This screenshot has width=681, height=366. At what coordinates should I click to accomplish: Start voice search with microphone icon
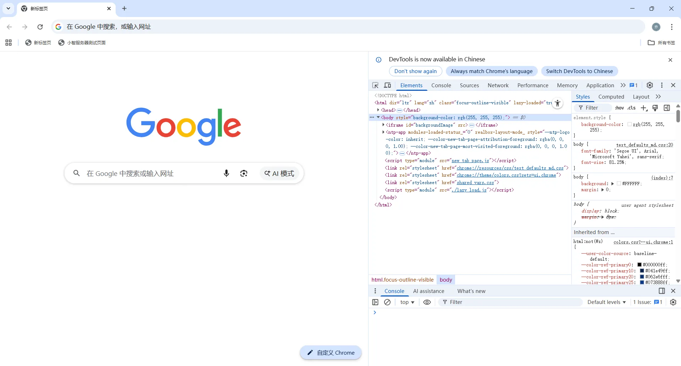coord(226,173)
